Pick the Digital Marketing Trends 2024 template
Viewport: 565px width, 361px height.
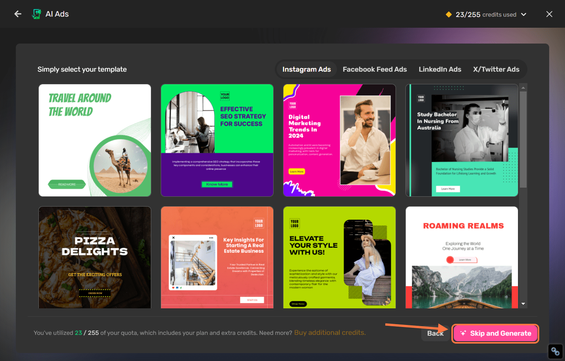tap(339, 140)
